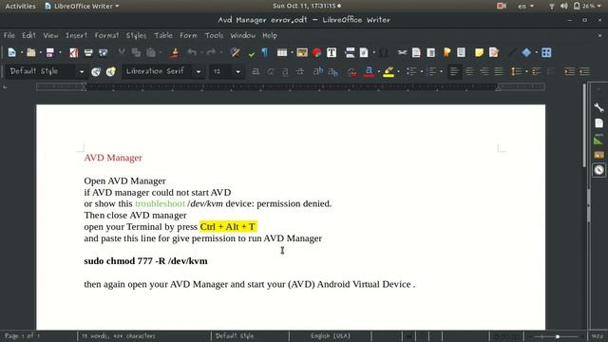The height and width of the screenshot is (342, 608).
Task: Click the Redo arrow icon
Action: pos(211,52)
